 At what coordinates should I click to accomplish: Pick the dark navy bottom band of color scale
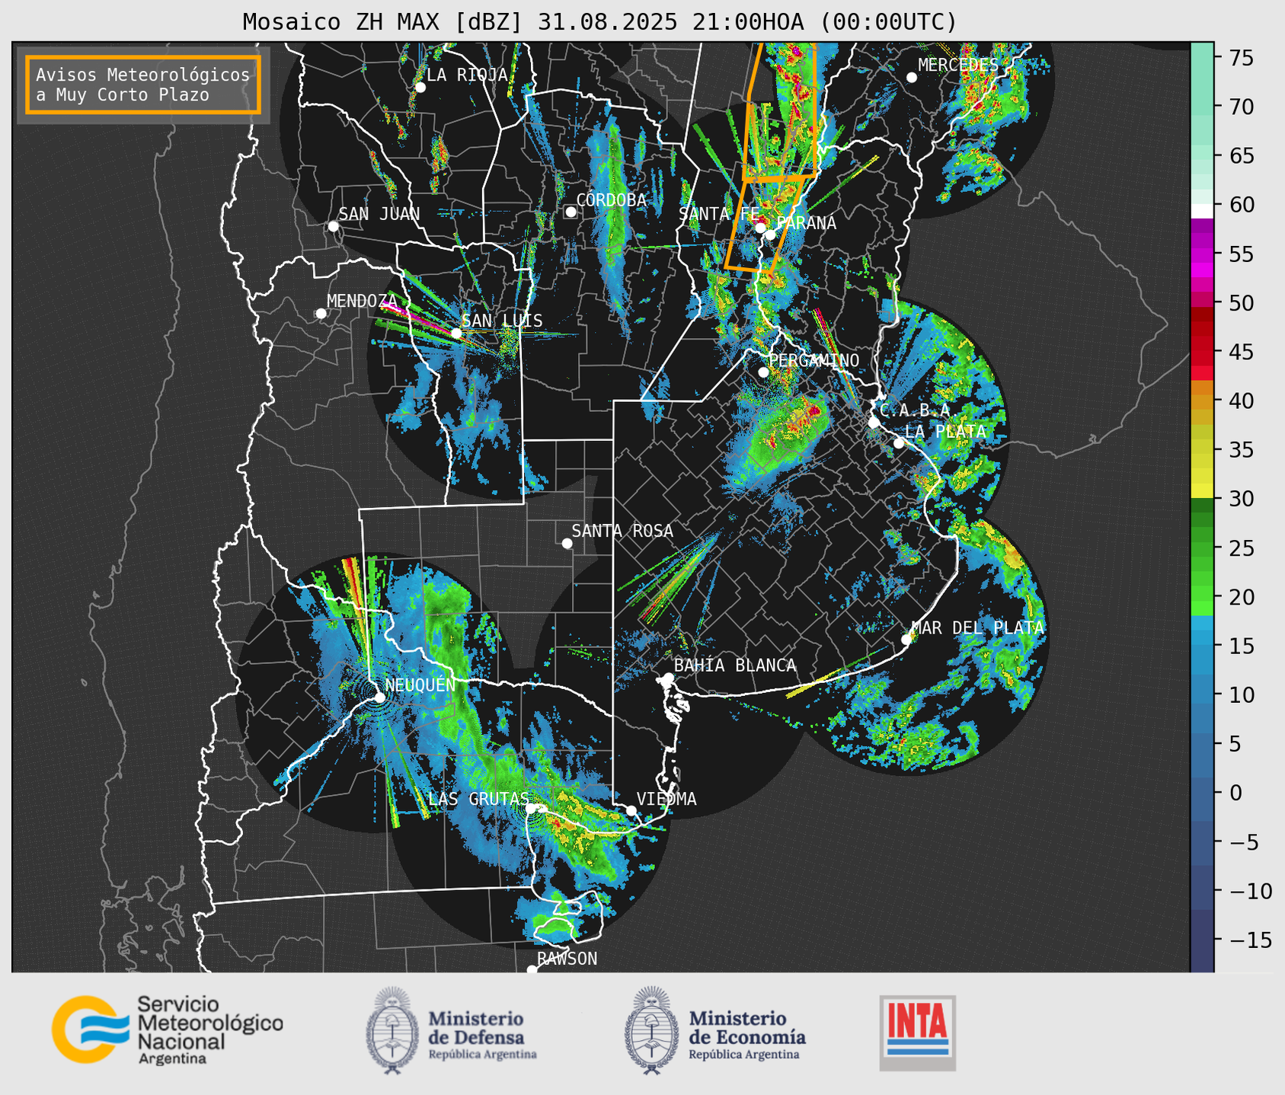click(1202, 941)
